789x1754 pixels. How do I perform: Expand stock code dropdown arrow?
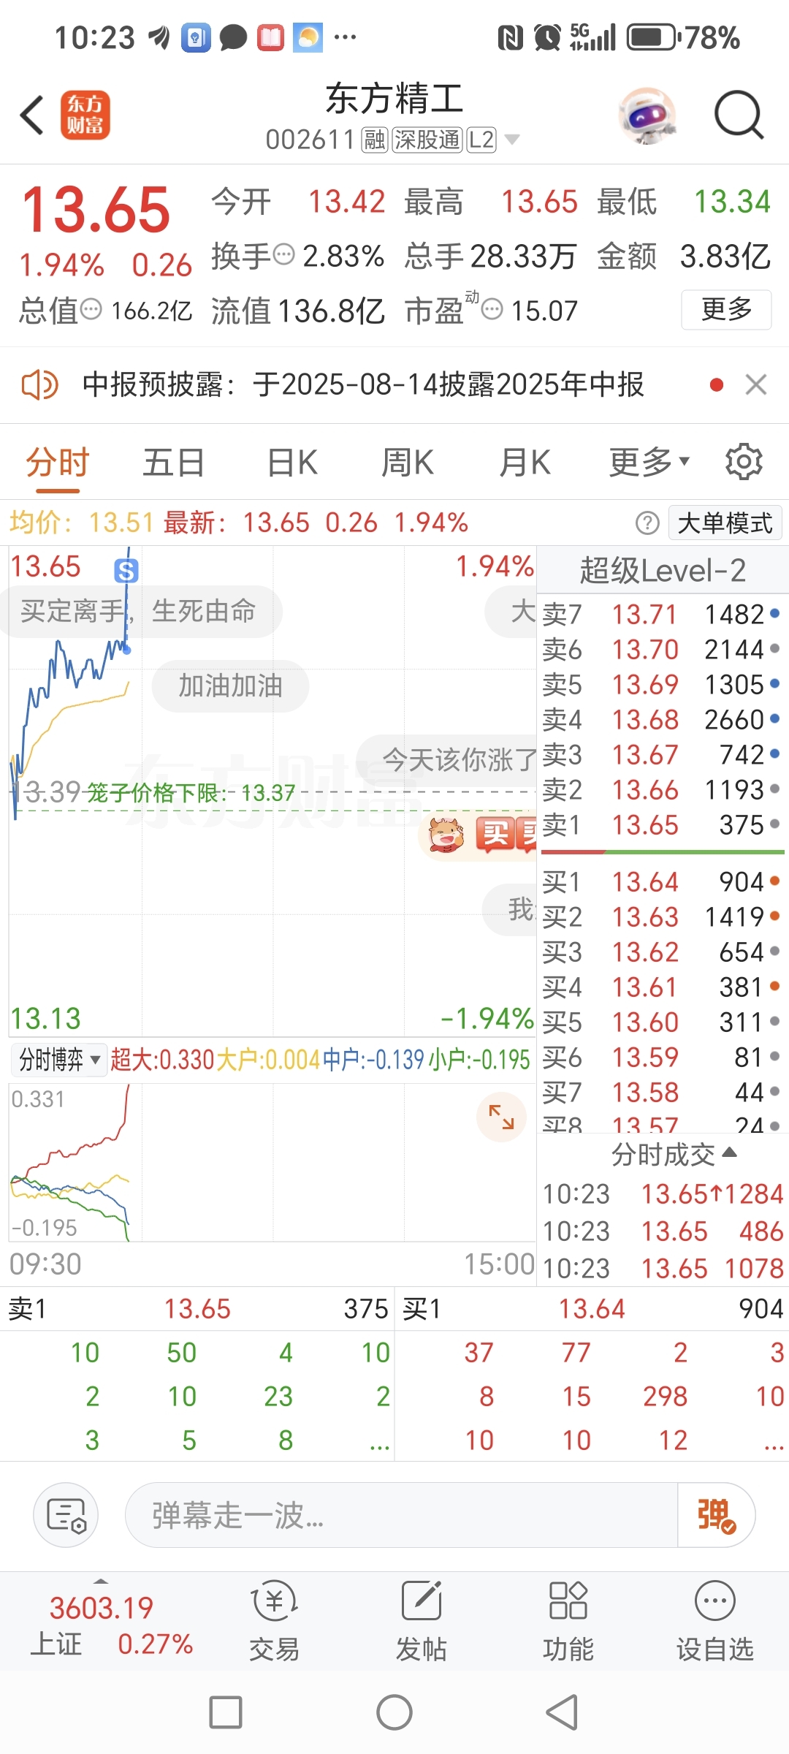pos(512,140)
